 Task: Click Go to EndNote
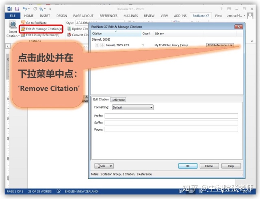tap(34, 23)
